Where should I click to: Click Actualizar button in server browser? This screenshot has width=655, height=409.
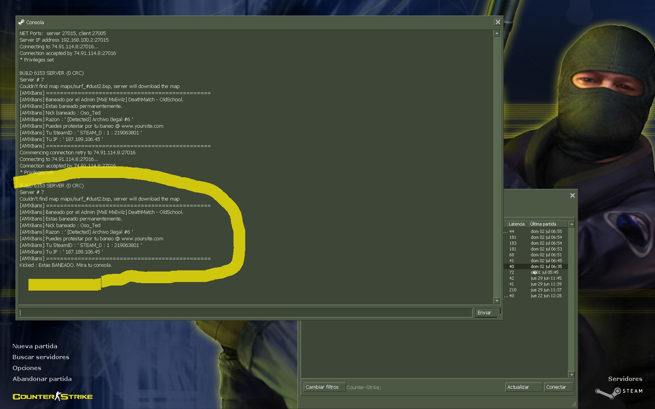[x=524, y=387]
